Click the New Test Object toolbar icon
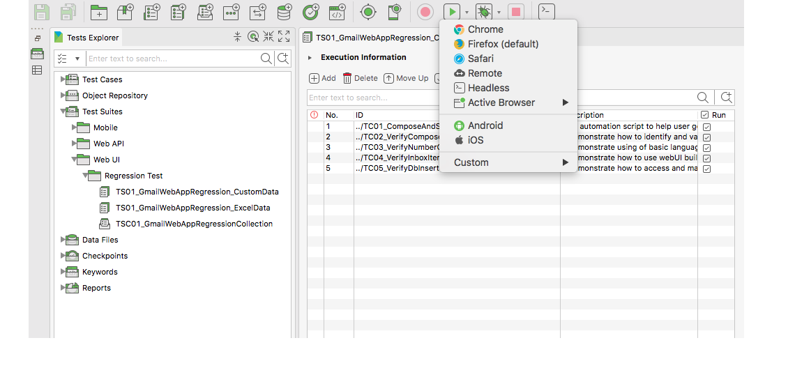The height and width of the screenshot is (368, 795). pos(232,12)
